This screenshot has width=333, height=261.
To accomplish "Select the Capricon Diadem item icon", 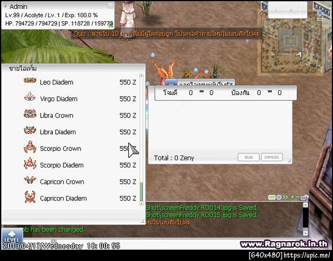I will (30, 196).
